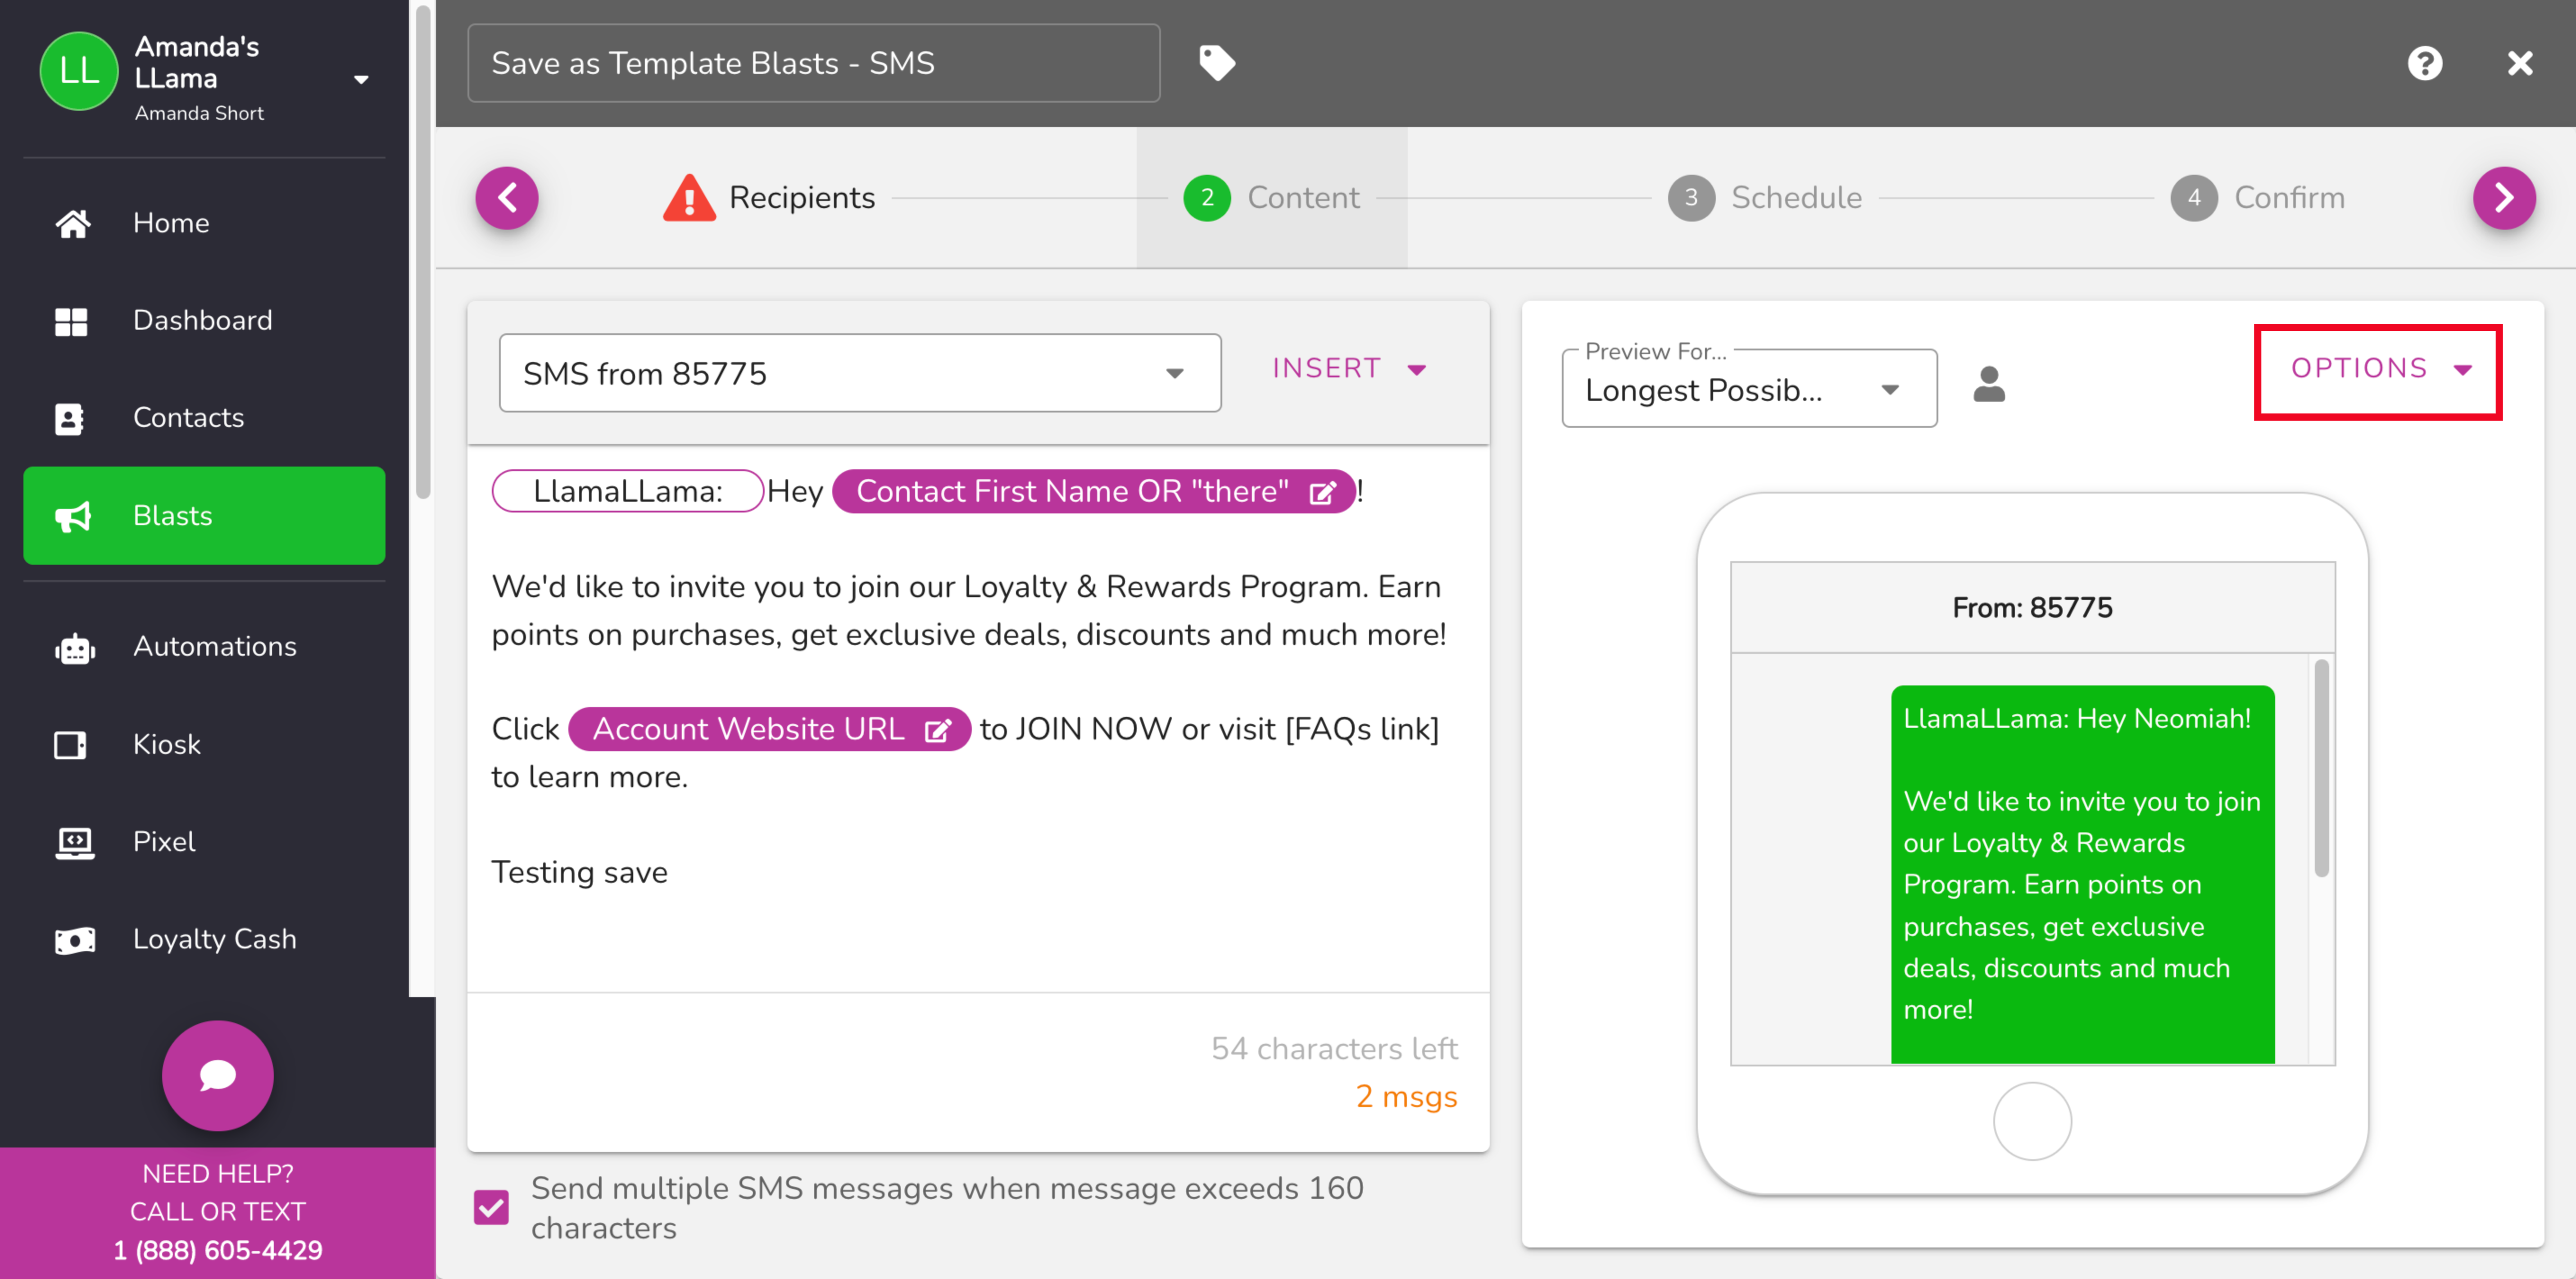The height and width of the screenshot is (1279, 2576).
Task: Open Dashboard in the sidebar
Action: click(204, 321)
